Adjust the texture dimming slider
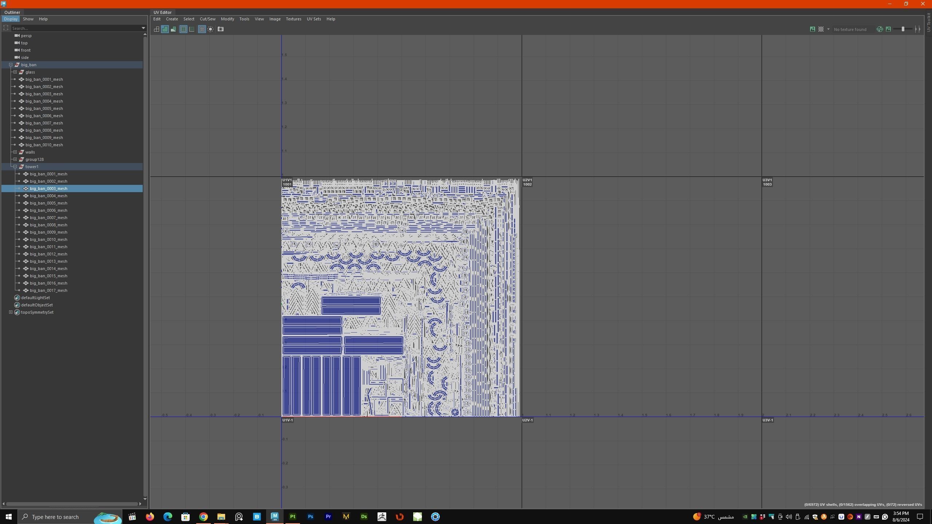Image resolution: width=932 pixels, height=524 pixels. coord(903,29)
